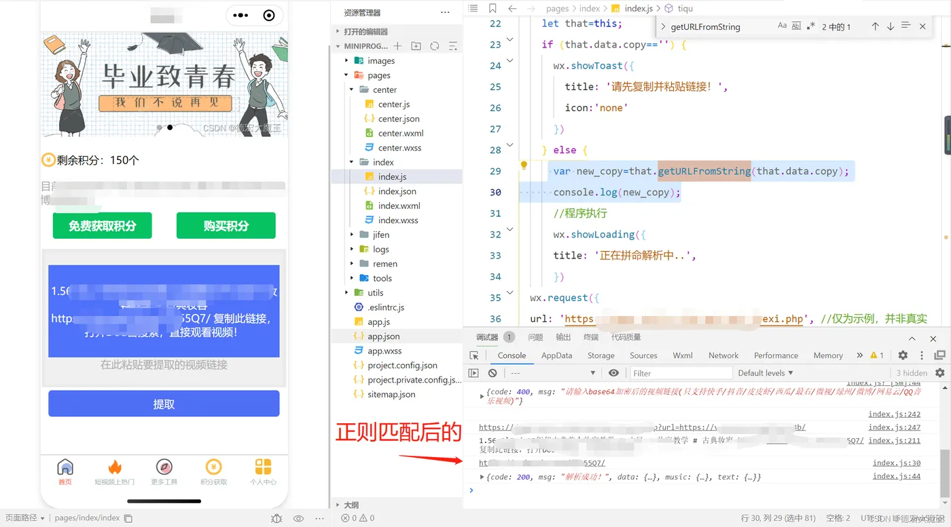Open index.wxml file
This screenshot has width=951, height=527.
click(397, 206)
